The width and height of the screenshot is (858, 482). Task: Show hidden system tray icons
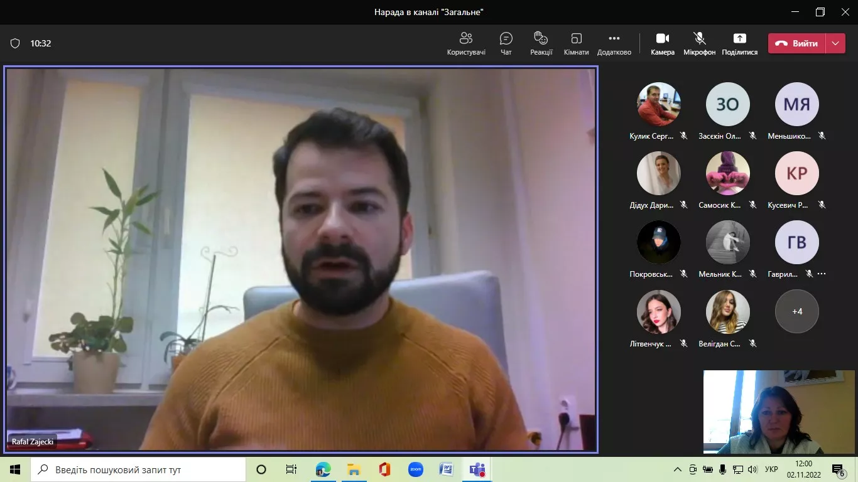point(677,469)
